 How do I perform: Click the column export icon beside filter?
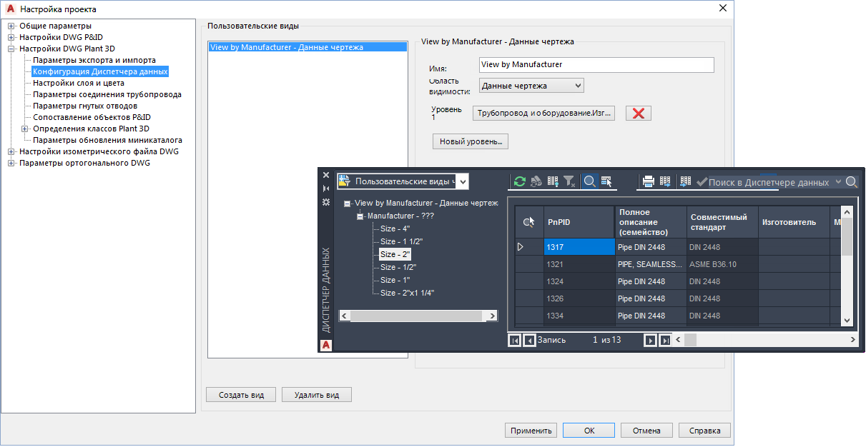pos(553,181)
